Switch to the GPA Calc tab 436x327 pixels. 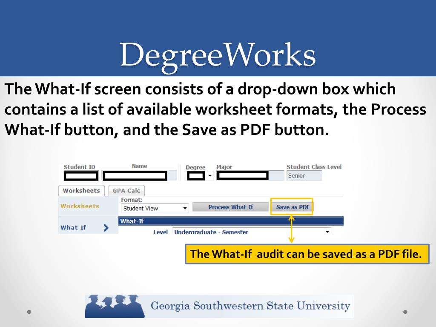coord(126,191)
